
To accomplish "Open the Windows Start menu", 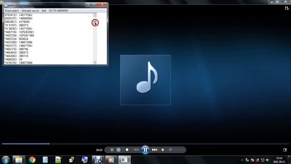I will pyautogui.click(x=5, y=160).
